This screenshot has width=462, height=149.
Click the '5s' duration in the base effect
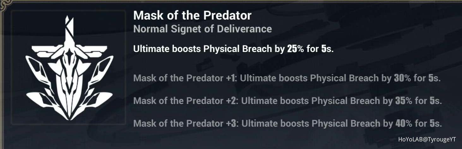(x=327, y=49)
